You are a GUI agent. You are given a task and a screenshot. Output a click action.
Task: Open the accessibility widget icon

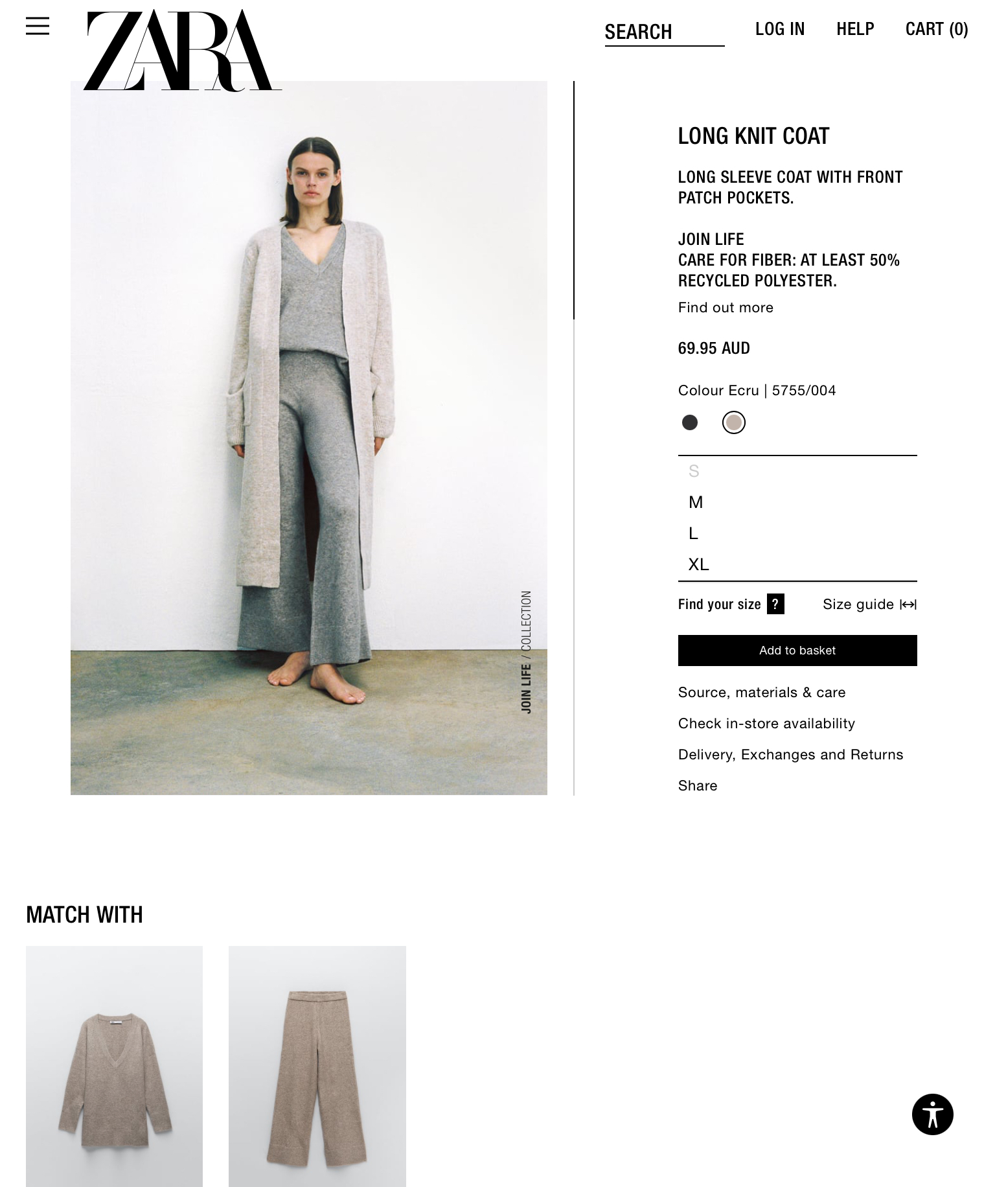(932, 1114)
